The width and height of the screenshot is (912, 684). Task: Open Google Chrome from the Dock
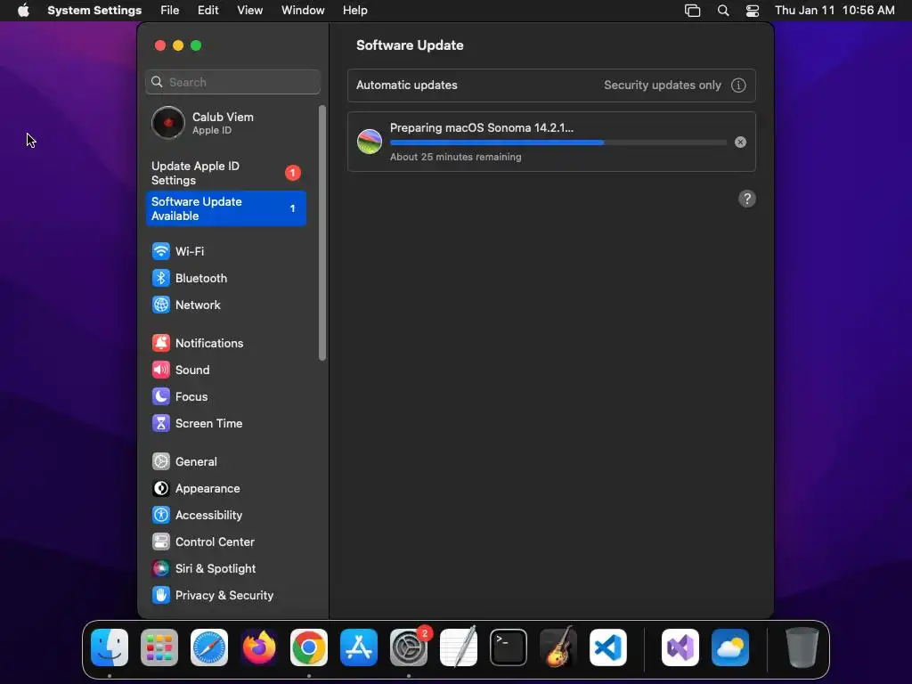pyautogui.click(x=309, y=647)
